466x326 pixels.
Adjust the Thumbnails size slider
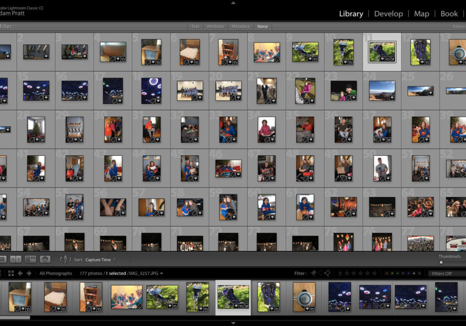point(441,262)
